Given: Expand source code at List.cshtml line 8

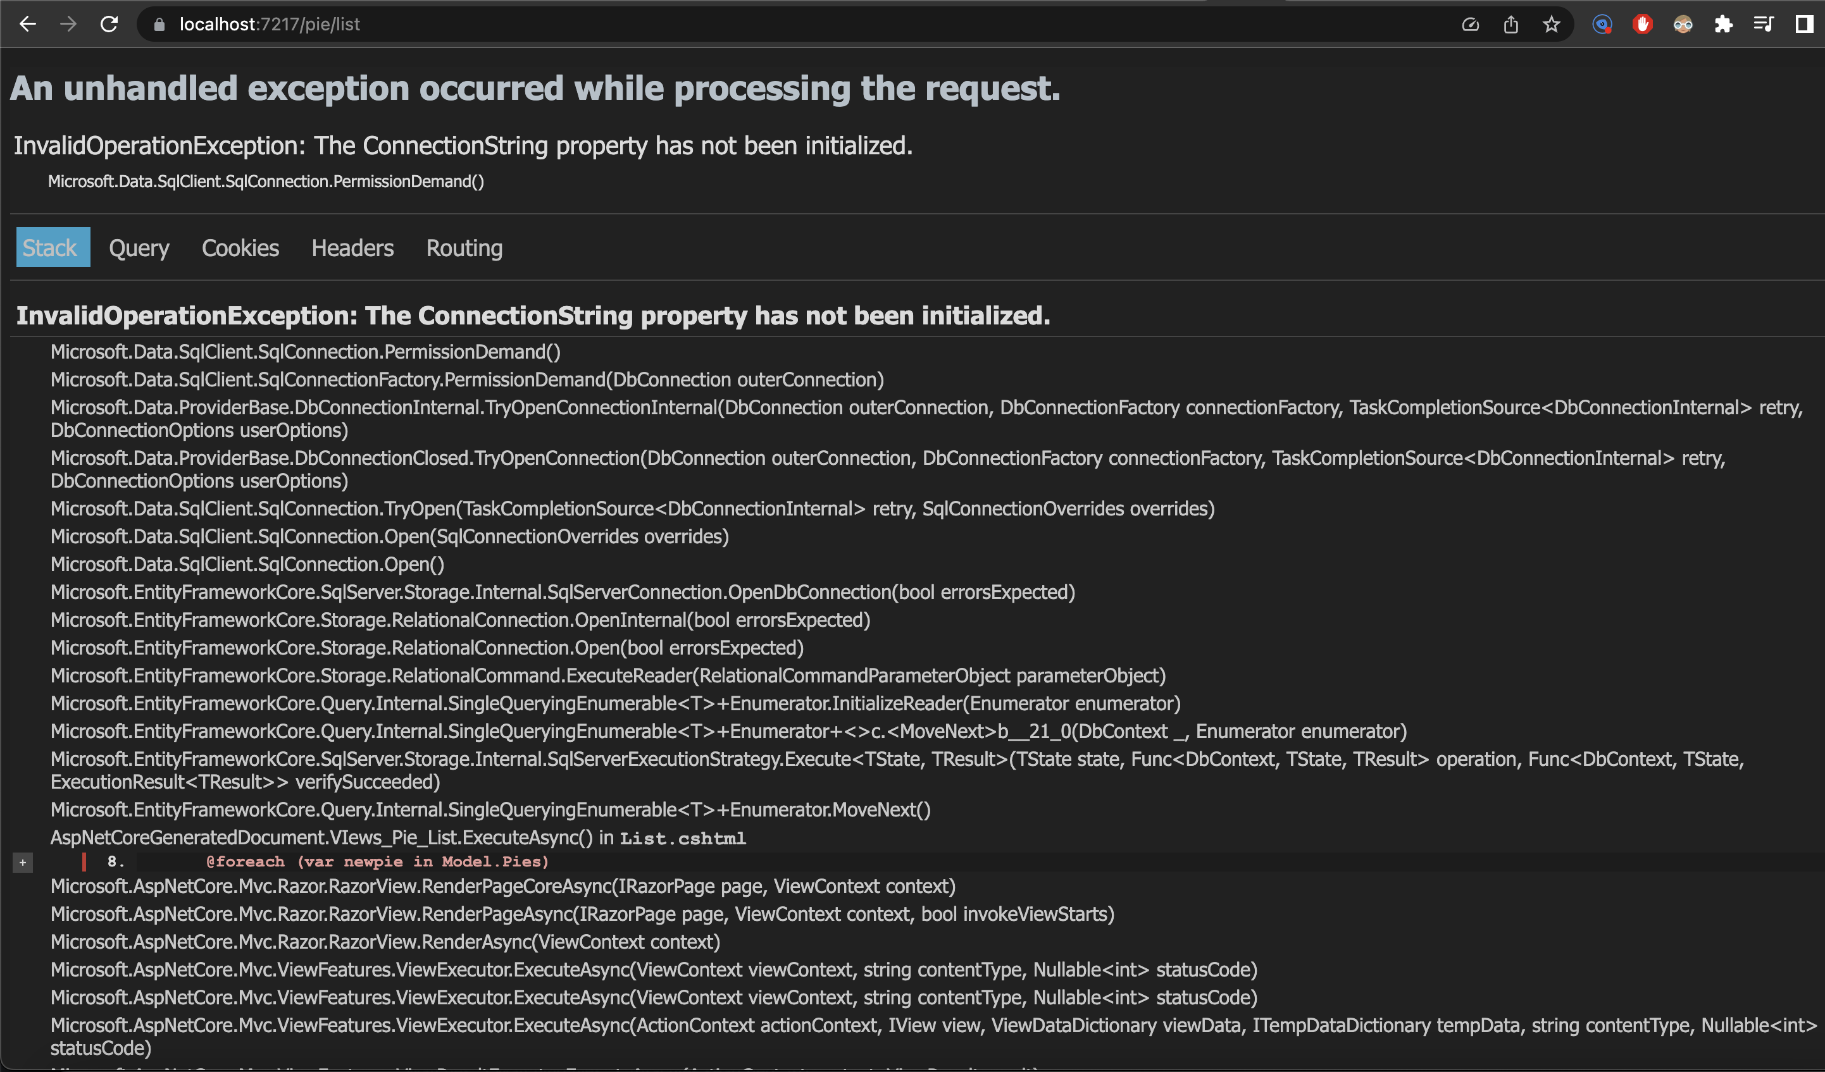Looking at the screenshot, I should pyautogui.click(x=23, y=862).
